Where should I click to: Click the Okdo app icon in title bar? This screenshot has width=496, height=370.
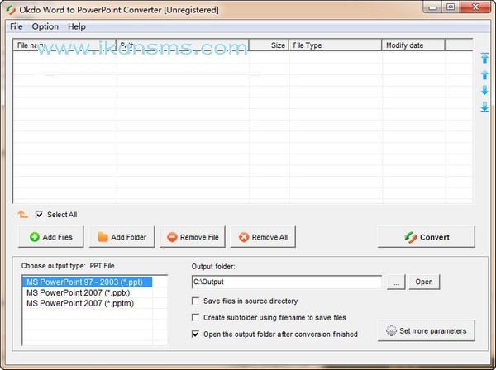(x=11, y=10)
